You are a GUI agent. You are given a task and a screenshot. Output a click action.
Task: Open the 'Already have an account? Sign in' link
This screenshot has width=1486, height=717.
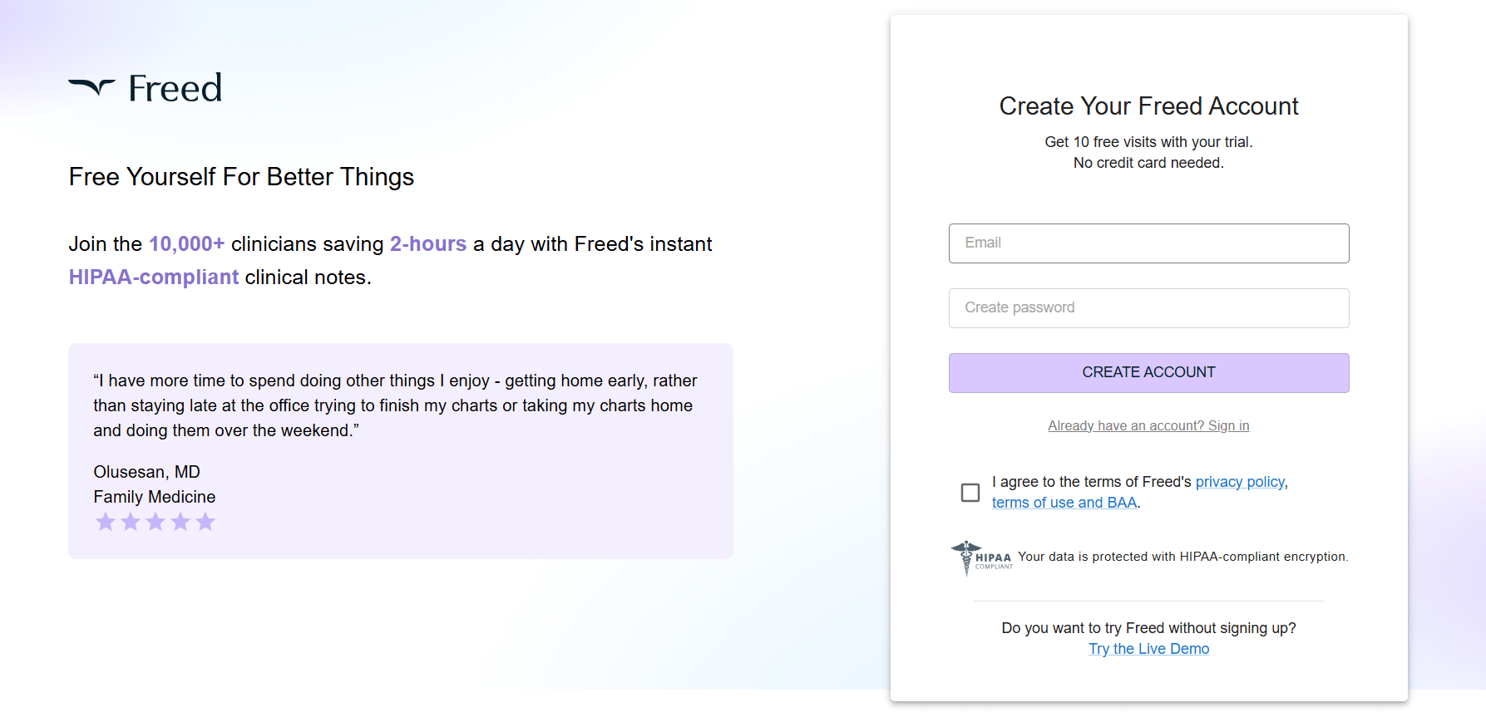click(1148, 426)
